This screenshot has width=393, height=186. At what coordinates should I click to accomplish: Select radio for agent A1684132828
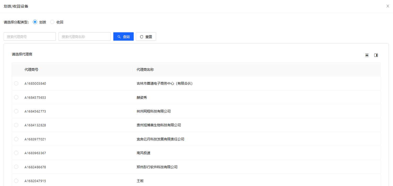[16, 125]
